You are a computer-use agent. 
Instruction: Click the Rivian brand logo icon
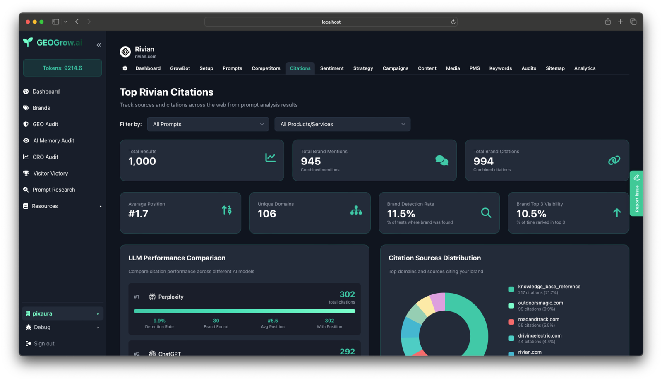click(x=125, y=51)
